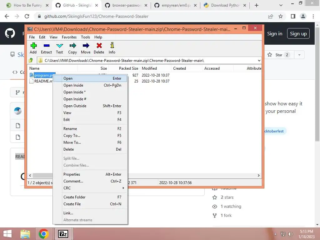320x240 pixels.
Task: Click the Copy toolbar icon
Action: coord(72,48)
